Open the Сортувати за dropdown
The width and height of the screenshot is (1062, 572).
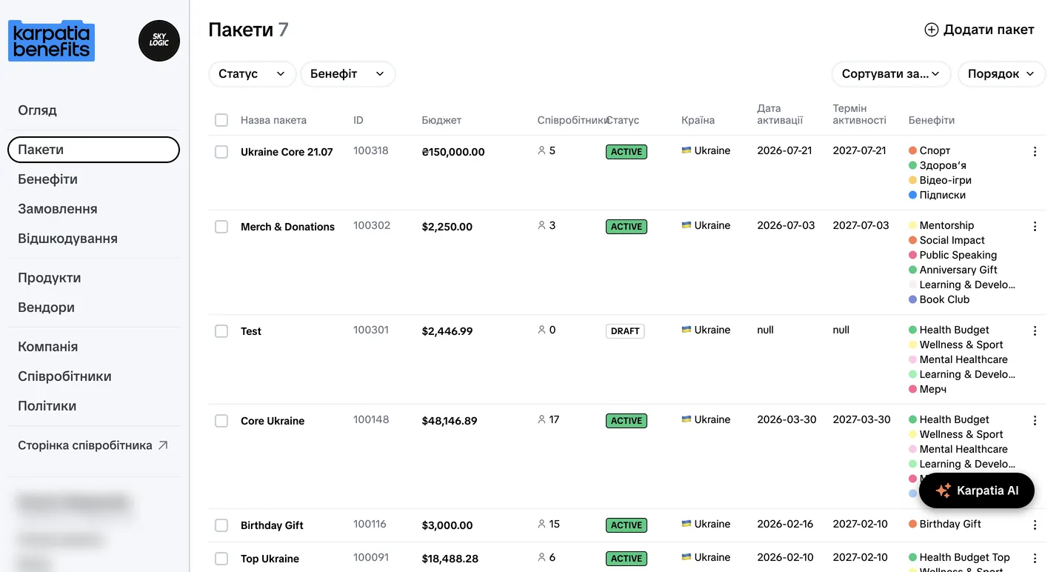point(892,74)
